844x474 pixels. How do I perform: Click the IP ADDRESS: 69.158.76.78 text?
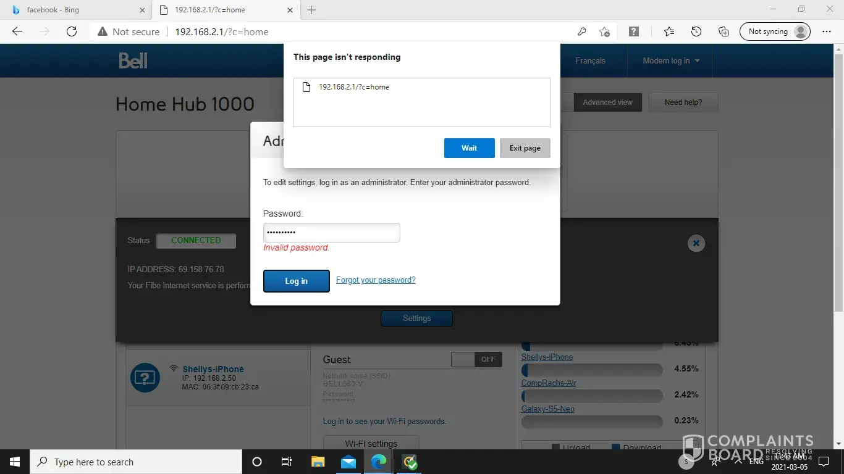[175, 270]
